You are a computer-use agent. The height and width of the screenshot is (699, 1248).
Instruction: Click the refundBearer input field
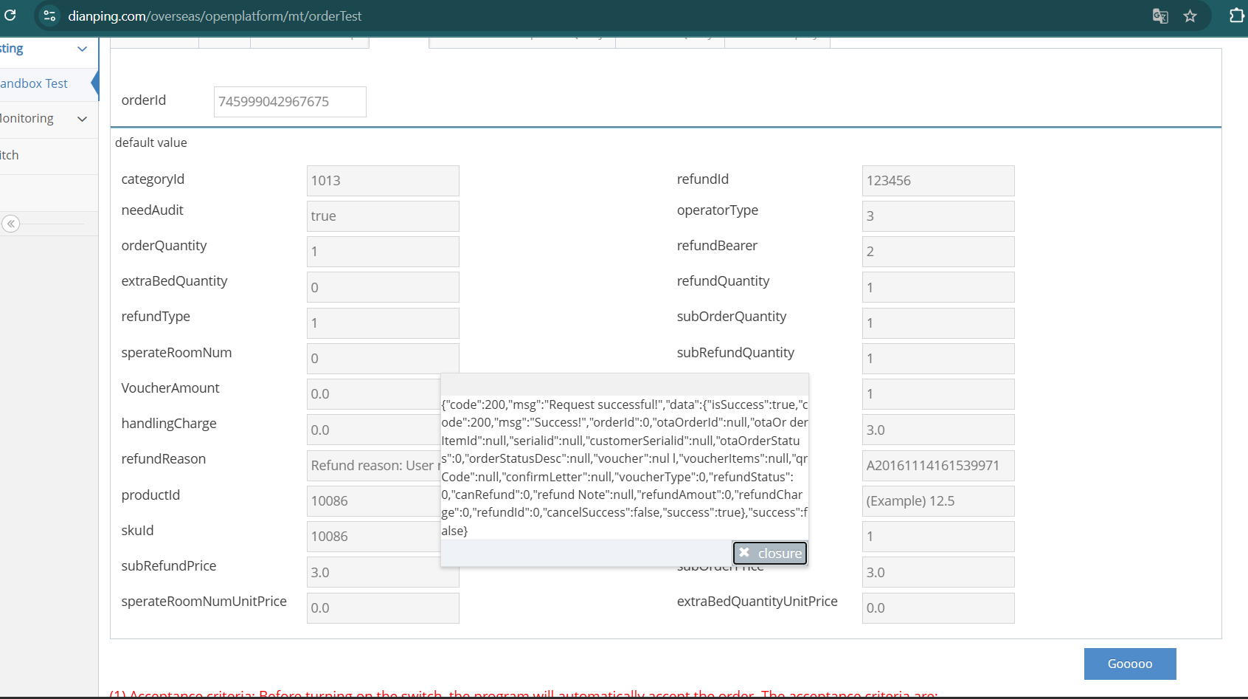tap(937, 252)
